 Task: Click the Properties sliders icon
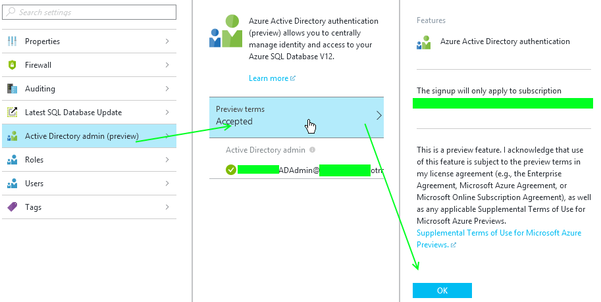point(13,41)
